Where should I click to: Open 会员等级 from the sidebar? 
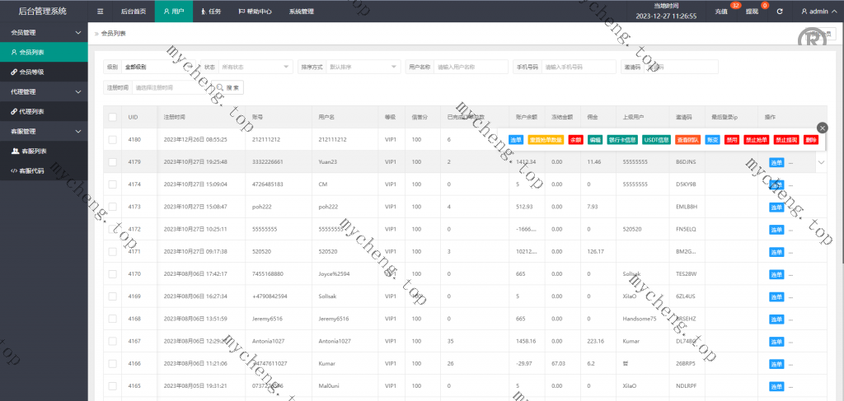point(32,72)
